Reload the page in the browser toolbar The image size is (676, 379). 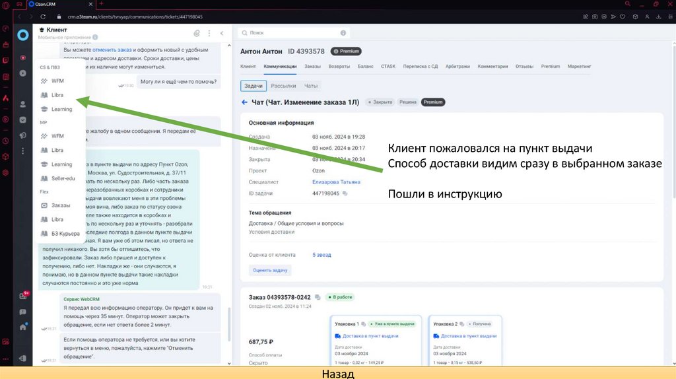(x=43, y=17)
